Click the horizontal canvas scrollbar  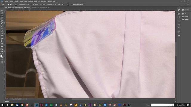coord(92,99)
